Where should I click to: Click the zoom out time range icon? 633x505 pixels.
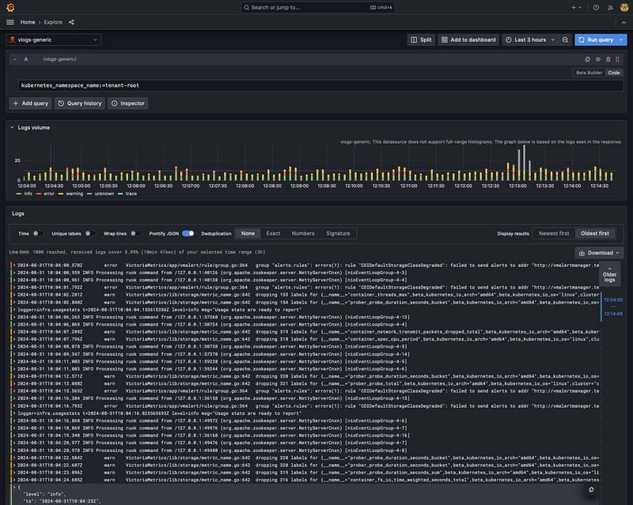[565, 40]
